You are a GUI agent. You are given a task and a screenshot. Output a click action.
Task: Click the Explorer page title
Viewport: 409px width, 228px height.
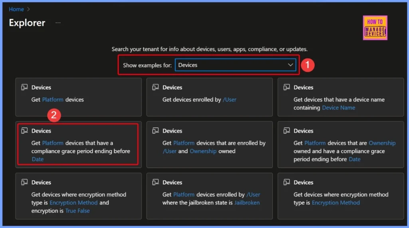pos(27,23)
